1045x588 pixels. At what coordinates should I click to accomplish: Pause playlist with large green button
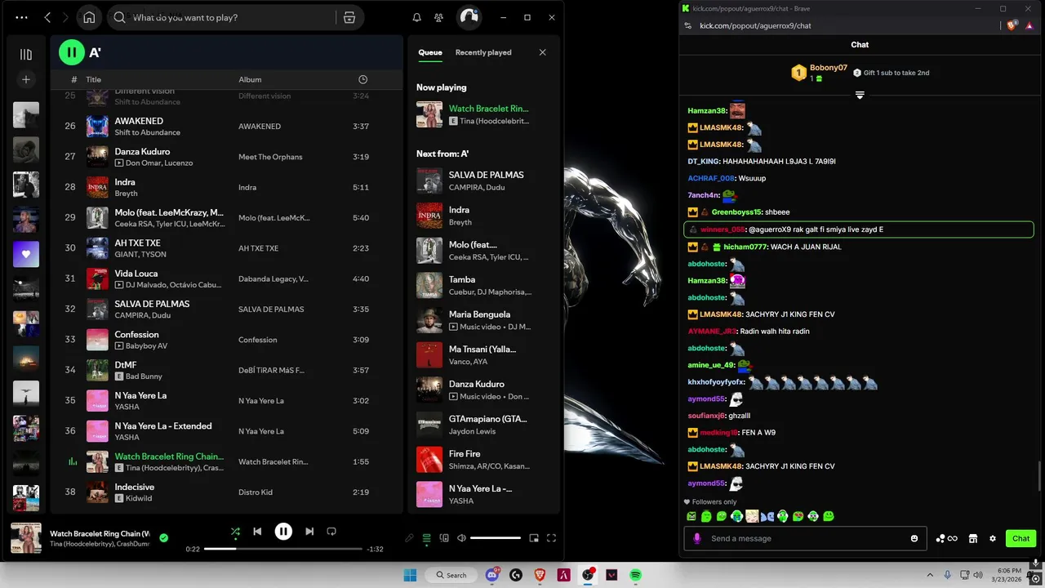coord(72,52)
